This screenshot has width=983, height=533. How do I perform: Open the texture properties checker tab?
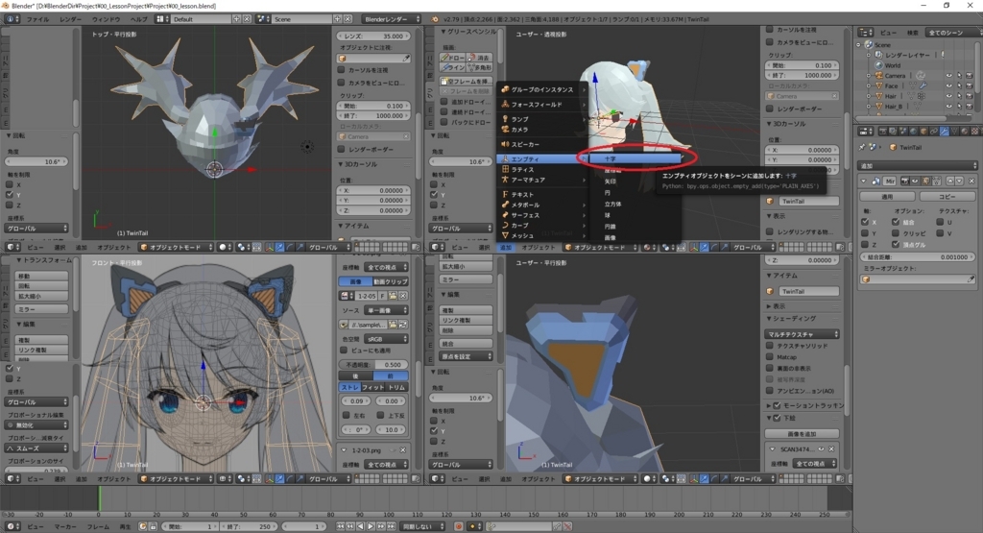(x=974, y=132)
